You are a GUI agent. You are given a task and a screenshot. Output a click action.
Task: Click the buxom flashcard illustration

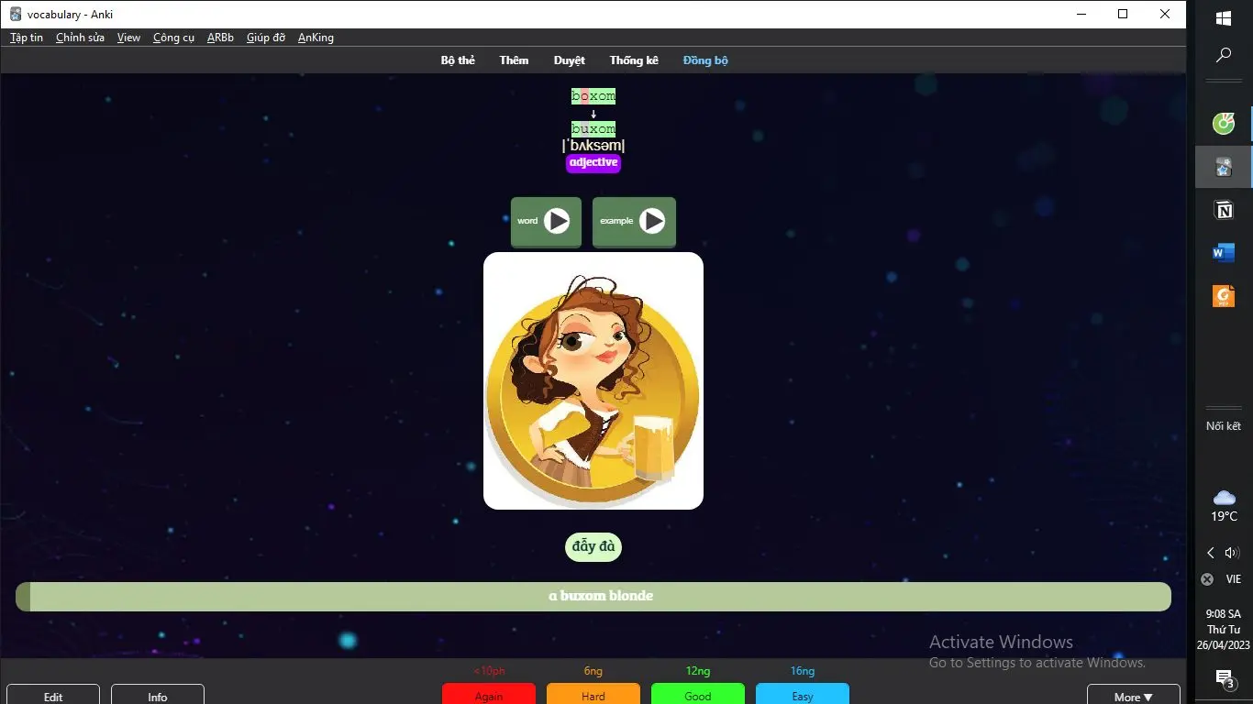click(x=593, y=381)
